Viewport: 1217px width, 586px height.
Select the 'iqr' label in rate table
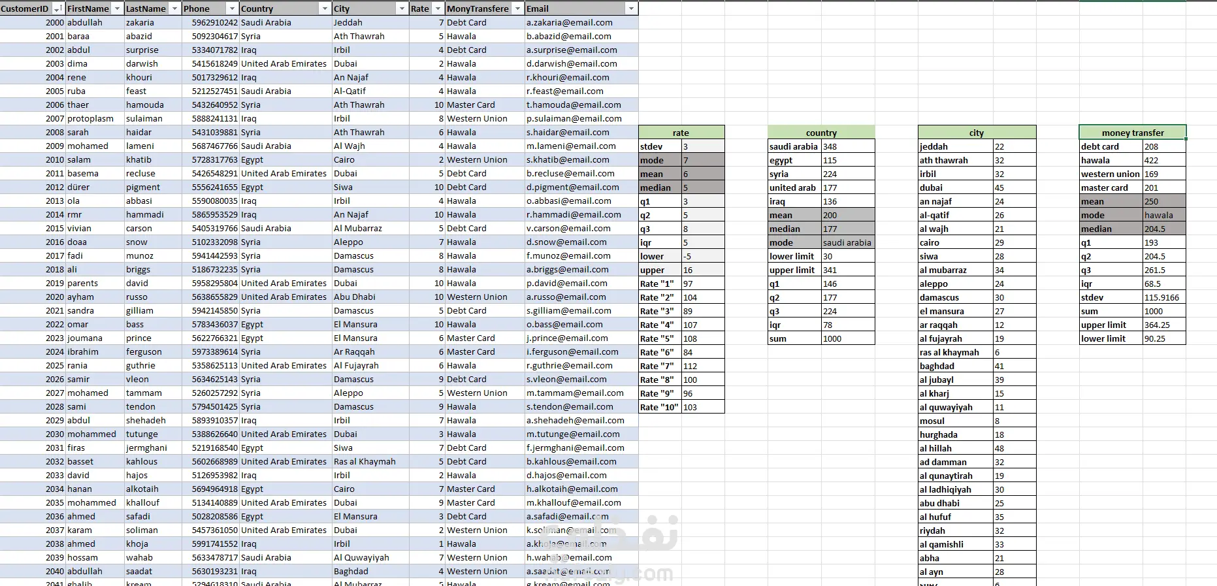click(660, 242)
